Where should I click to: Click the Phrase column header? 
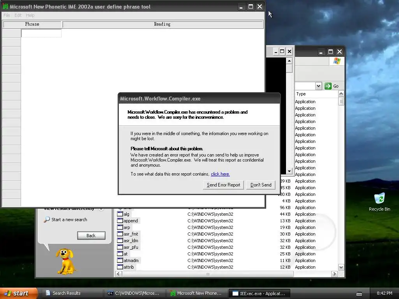(x=32, y=24)
